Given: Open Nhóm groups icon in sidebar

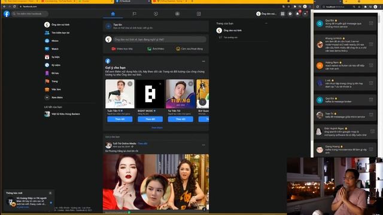Looking at the screenshot, I should [47, 41].
